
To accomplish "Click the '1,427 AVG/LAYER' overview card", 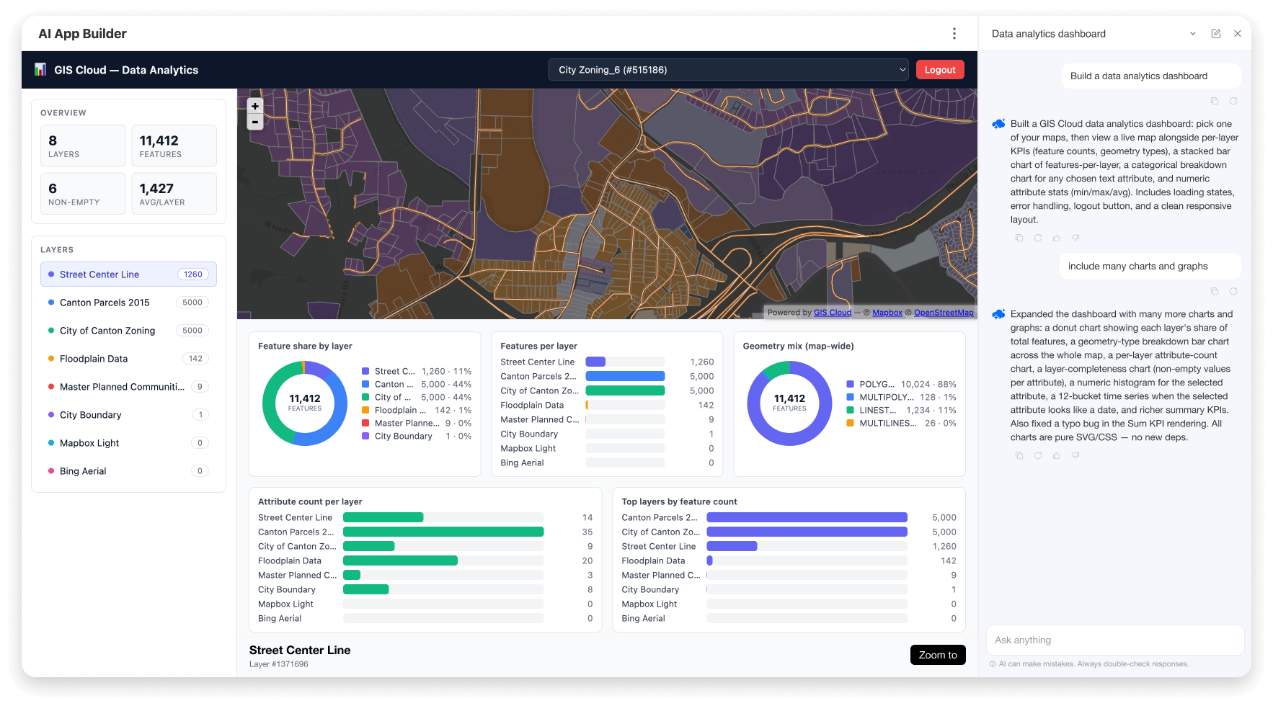I will (174, 194).
